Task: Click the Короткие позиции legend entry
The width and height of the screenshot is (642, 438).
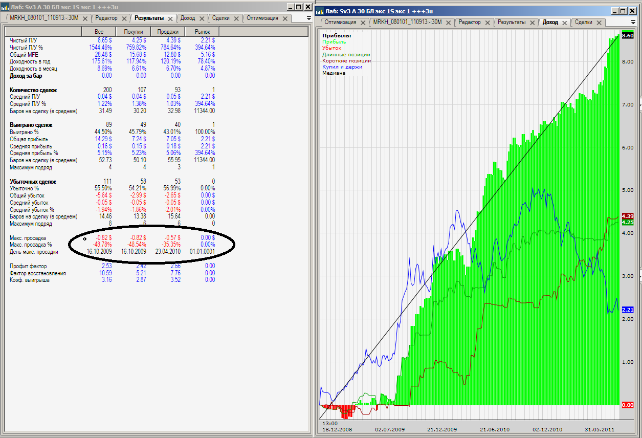Action: click(347, 60)
